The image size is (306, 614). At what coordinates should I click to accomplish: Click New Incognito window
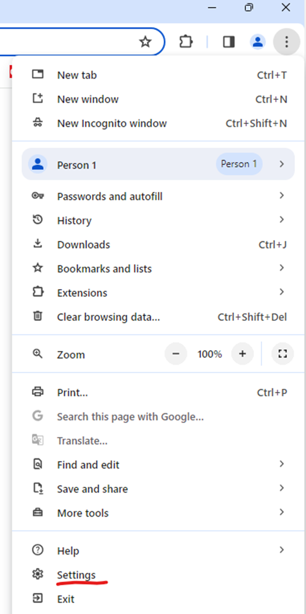click(x=112, y=123)
